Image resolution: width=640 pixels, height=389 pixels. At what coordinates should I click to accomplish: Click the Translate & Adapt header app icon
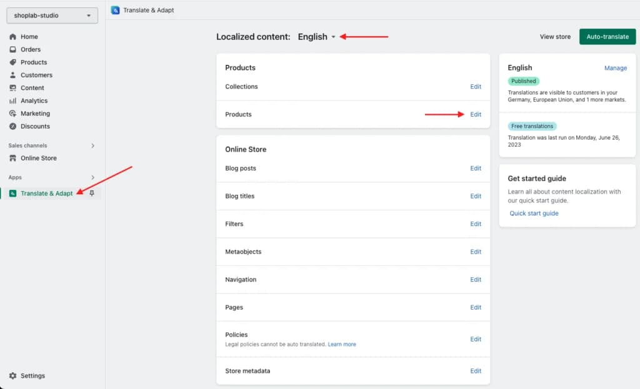115,10
